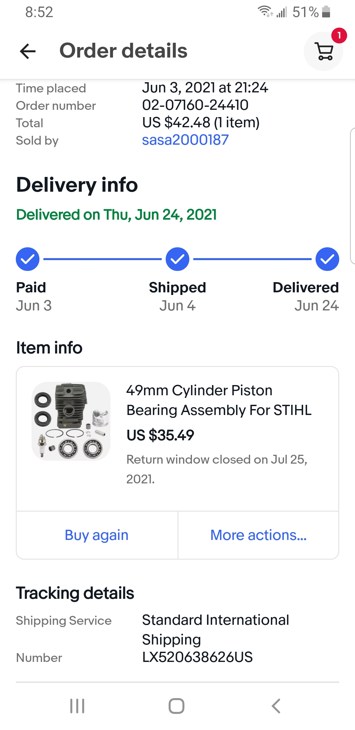Open More actions menu
Screen dimensions: 355x730
coord(258,535)
